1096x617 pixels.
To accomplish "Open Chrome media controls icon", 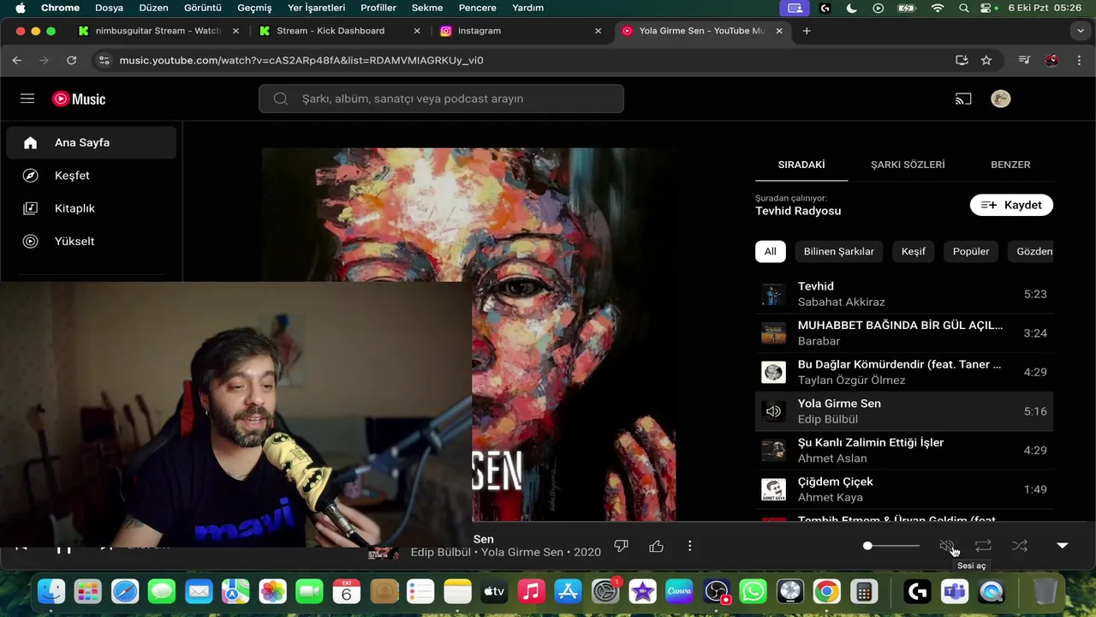I will tap(1024, 60).
